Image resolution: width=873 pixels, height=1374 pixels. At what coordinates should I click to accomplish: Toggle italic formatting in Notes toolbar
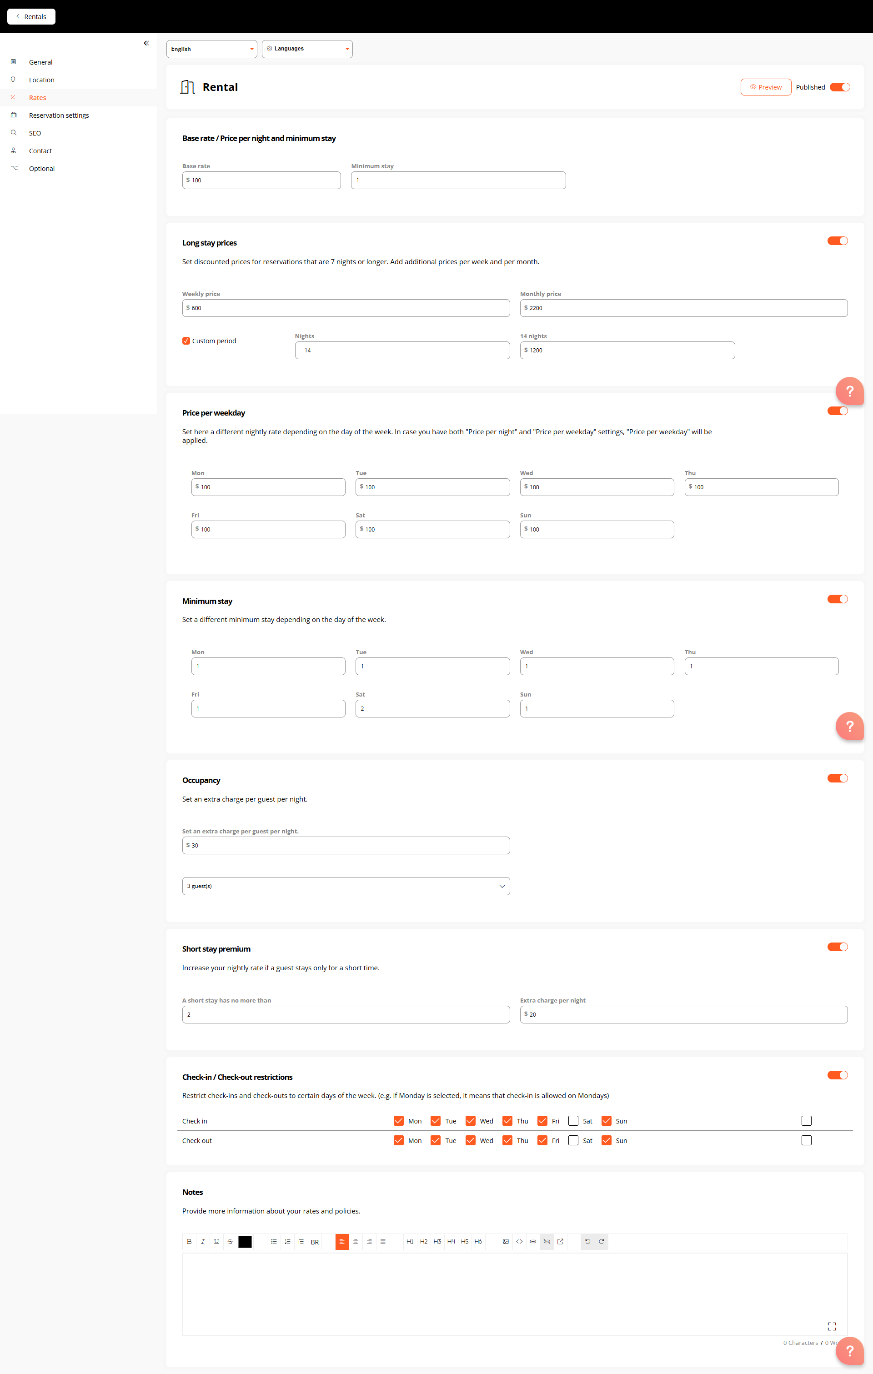[x=202, y=1242]
